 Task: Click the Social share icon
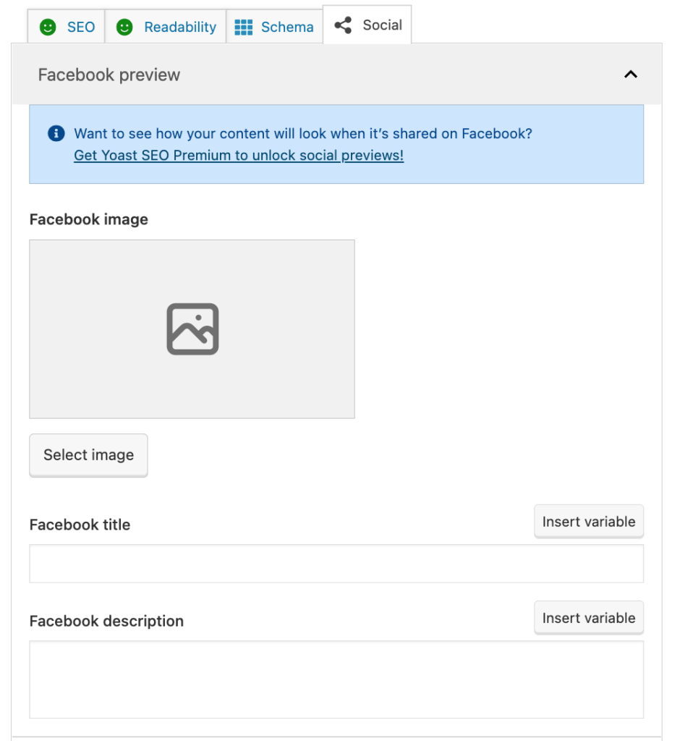click(x=341, y=25)
